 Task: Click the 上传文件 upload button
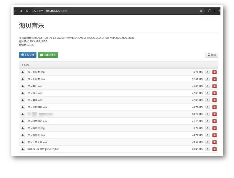tap(28, 55)
